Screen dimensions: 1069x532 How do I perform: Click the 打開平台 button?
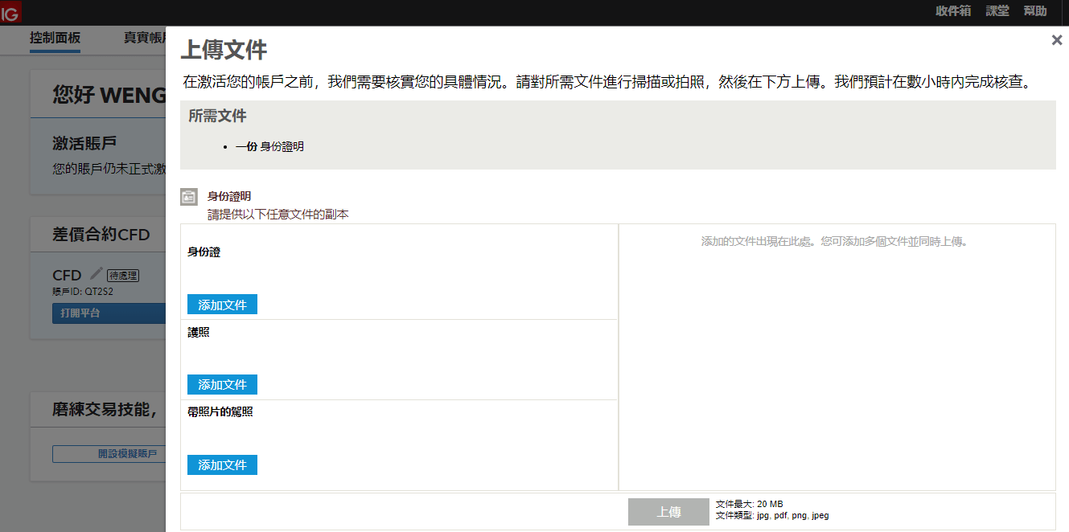[109, 313]
